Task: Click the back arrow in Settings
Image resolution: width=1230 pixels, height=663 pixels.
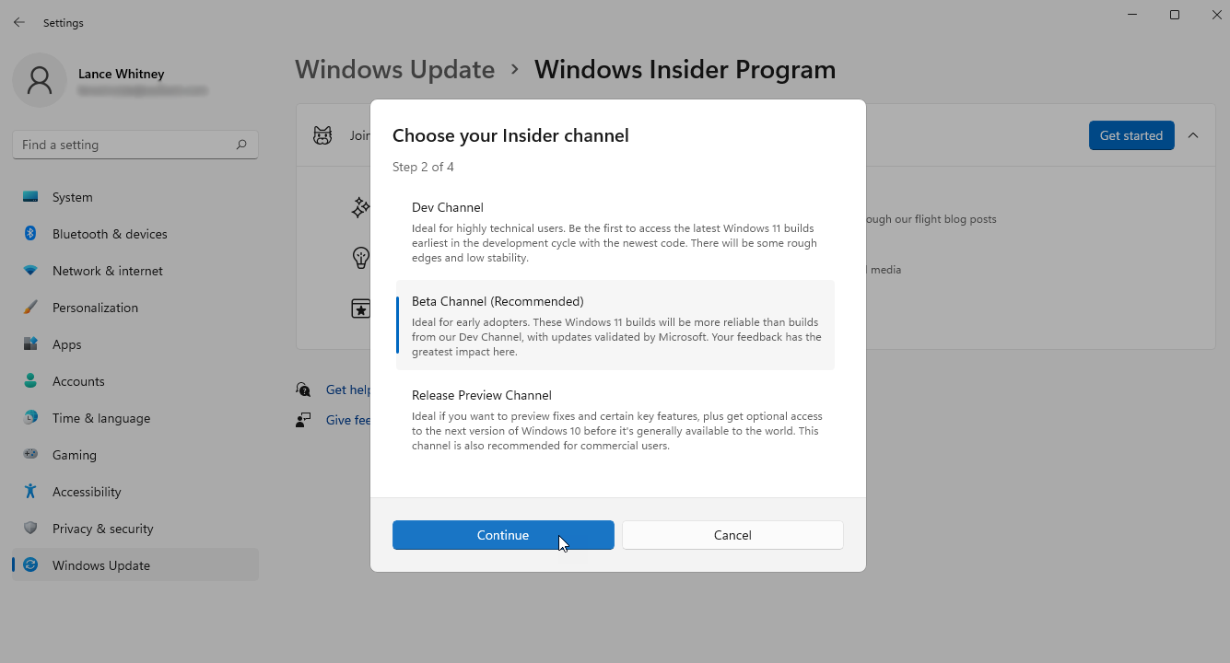Action: click(x=18, y=22)
